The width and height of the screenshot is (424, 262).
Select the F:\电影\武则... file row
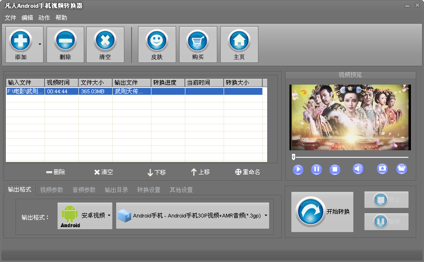click(134, 91)
